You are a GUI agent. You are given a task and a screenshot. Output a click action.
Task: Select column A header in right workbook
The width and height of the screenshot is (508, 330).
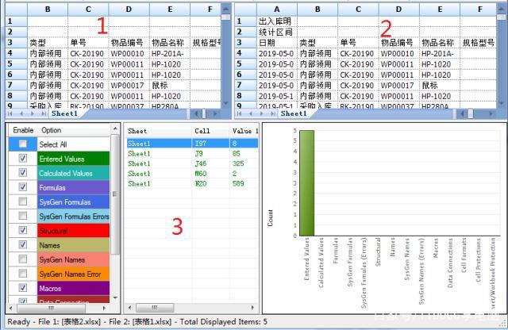[277, 10]
